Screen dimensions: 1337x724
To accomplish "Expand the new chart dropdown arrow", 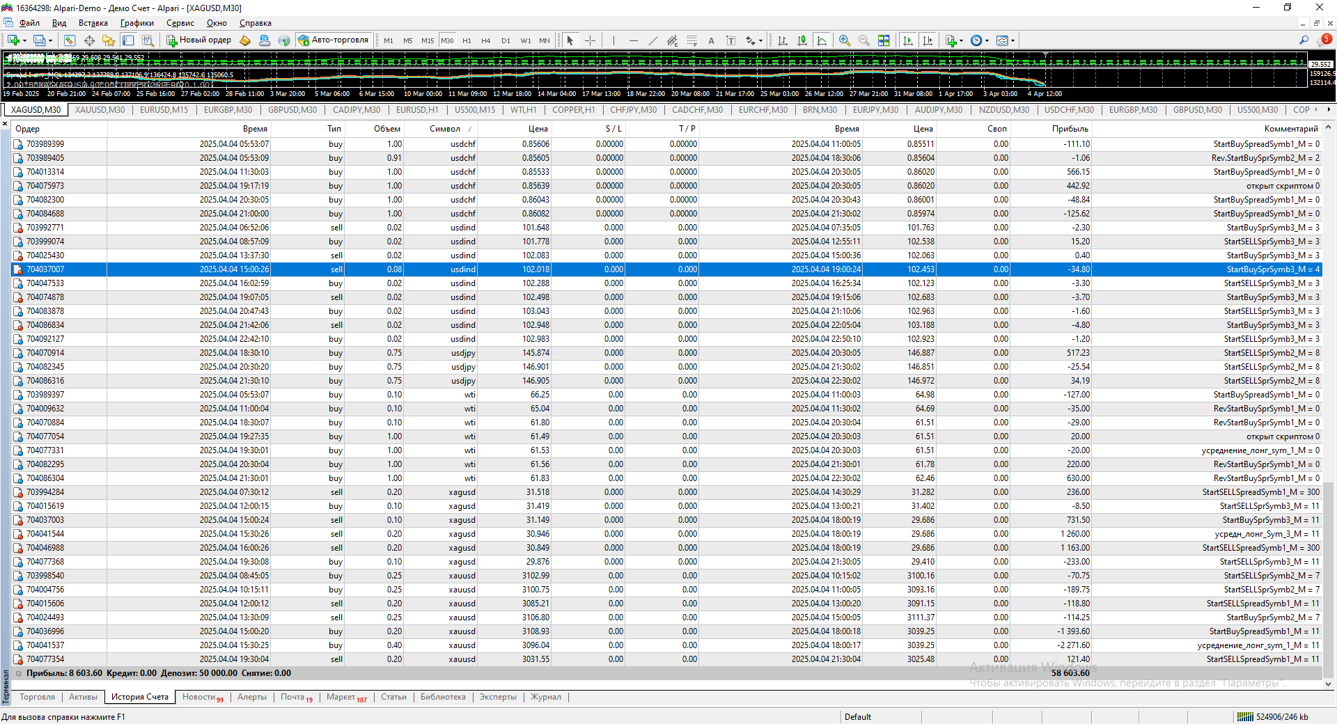I will [24, 40].
